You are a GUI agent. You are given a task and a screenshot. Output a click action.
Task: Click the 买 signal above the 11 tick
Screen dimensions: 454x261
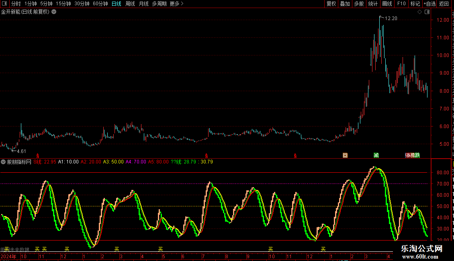pyautogui.click(x=44, y=249)
